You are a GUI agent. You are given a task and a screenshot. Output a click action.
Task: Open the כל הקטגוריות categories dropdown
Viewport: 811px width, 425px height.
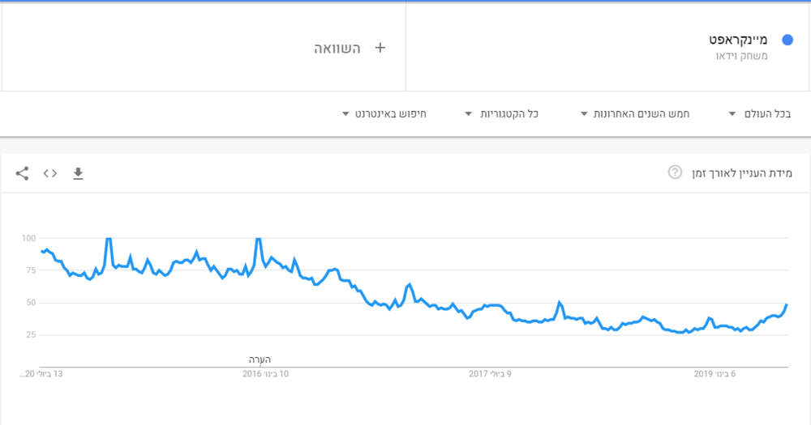pyautogui.click(x=502, y=113)
